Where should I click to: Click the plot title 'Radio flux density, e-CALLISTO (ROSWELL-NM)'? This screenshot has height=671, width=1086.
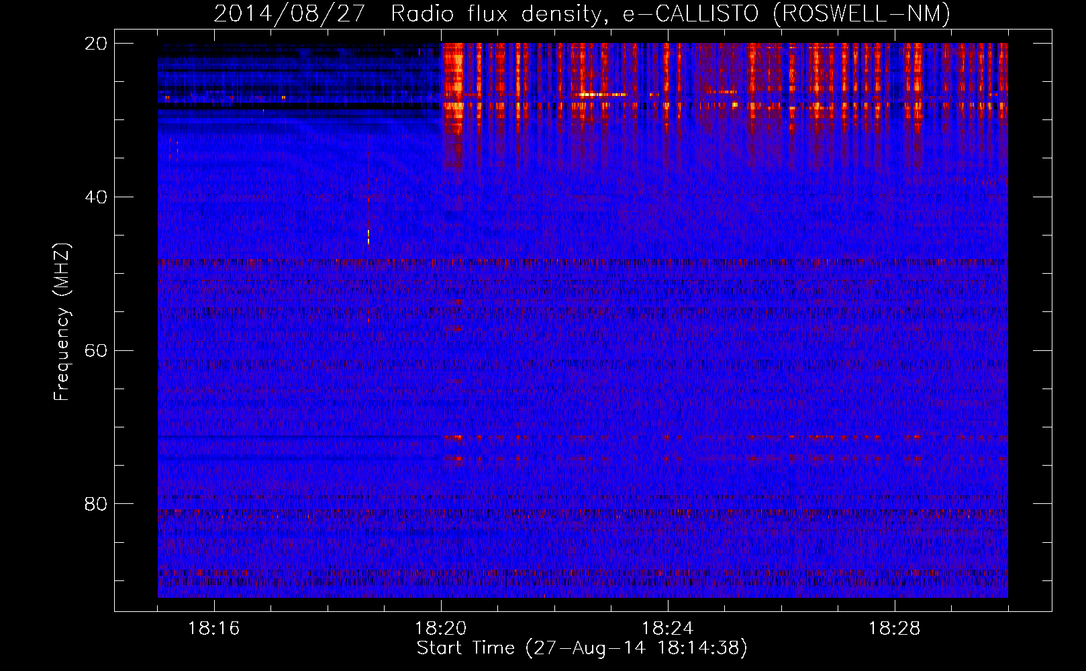[x=671, y=14]
